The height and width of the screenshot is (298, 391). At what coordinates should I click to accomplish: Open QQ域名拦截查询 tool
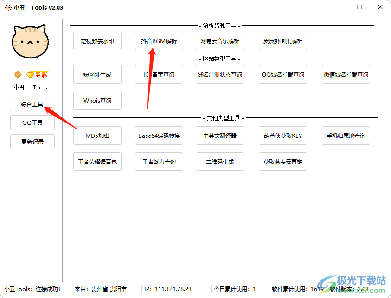coord(283,74)
